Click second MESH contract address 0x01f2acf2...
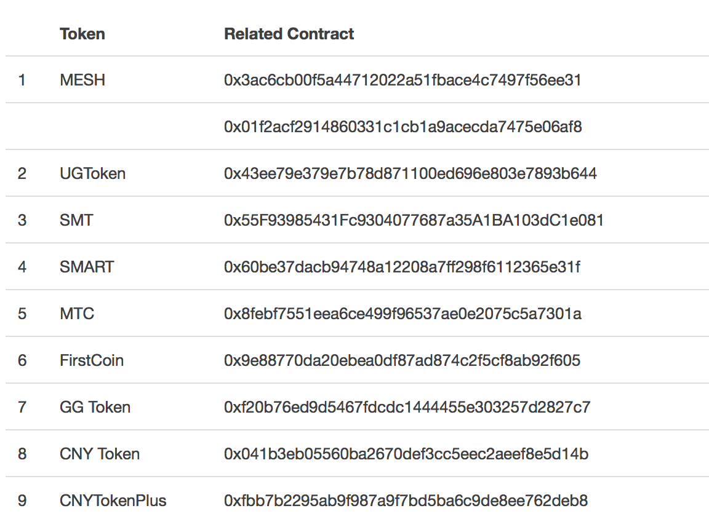 click(403, 127)
